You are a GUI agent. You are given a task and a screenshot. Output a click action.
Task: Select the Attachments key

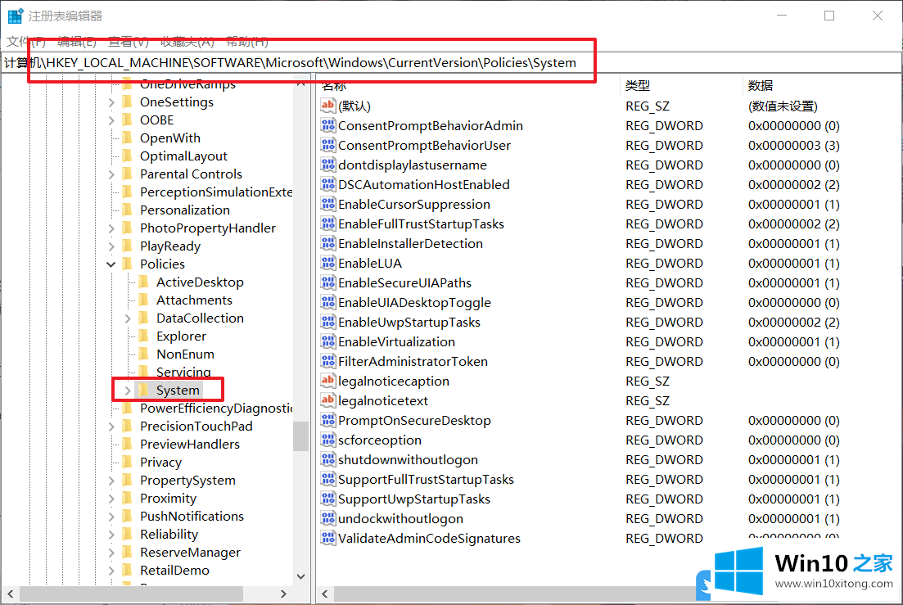(x=194, y=300)
